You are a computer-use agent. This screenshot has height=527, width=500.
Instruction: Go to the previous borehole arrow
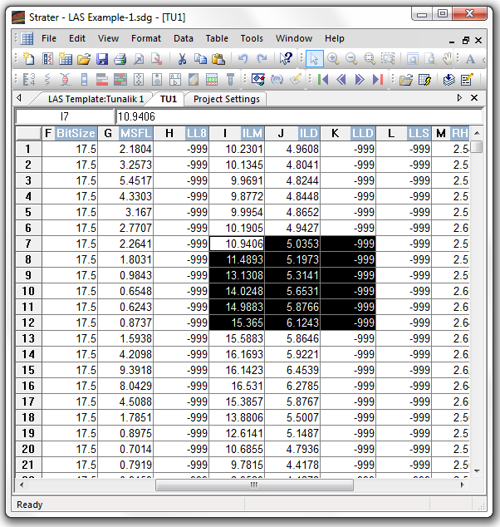pyautogui.click(x=341, y=80)
